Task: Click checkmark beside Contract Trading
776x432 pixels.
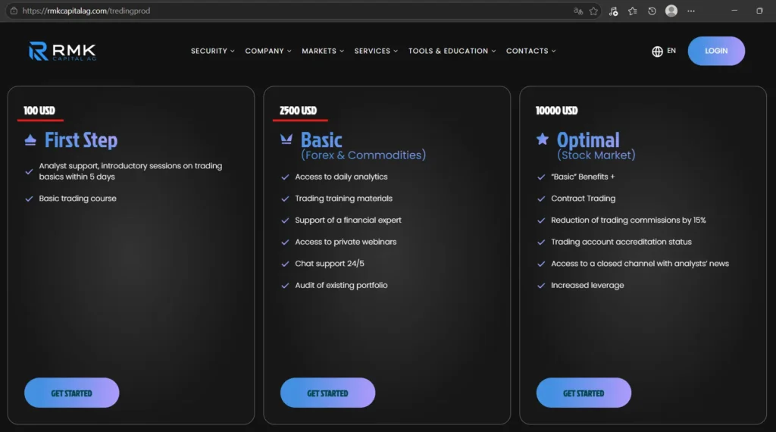Action: [x=541, y=199]
